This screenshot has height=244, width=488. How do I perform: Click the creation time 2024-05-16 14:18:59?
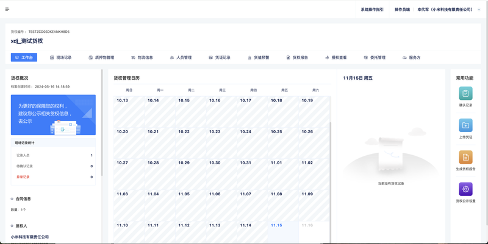52,86
